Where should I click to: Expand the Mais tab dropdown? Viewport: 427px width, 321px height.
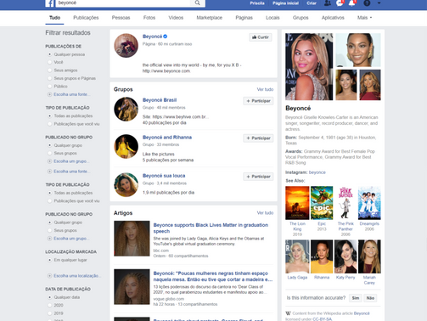click(364, 18)
